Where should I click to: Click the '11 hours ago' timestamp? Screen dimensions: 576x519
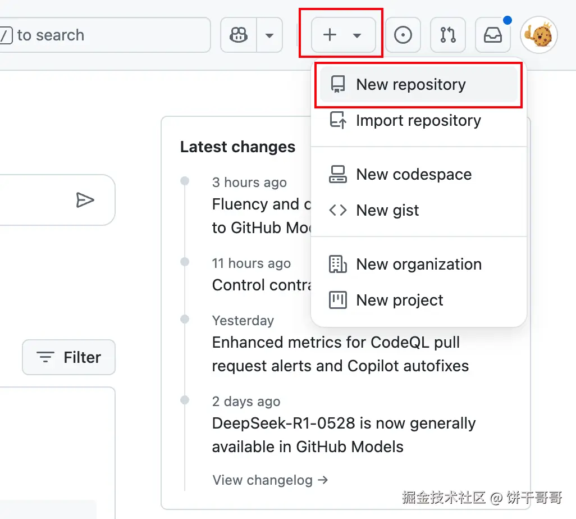point(252,263)
